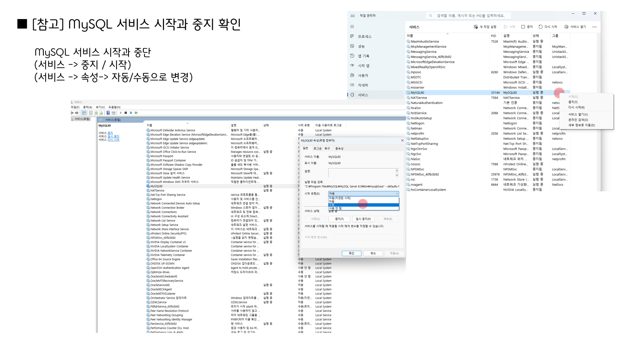Click the 일시 중지(P) button in MySQL80 properties
The height and width of the screenshot is (351, 625).
click(363, 219)
